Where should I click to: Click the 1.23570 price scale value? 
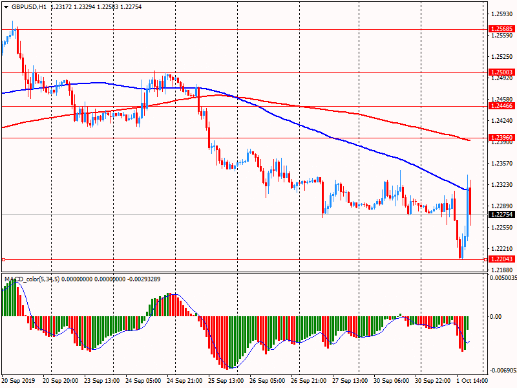click(502, 164)
